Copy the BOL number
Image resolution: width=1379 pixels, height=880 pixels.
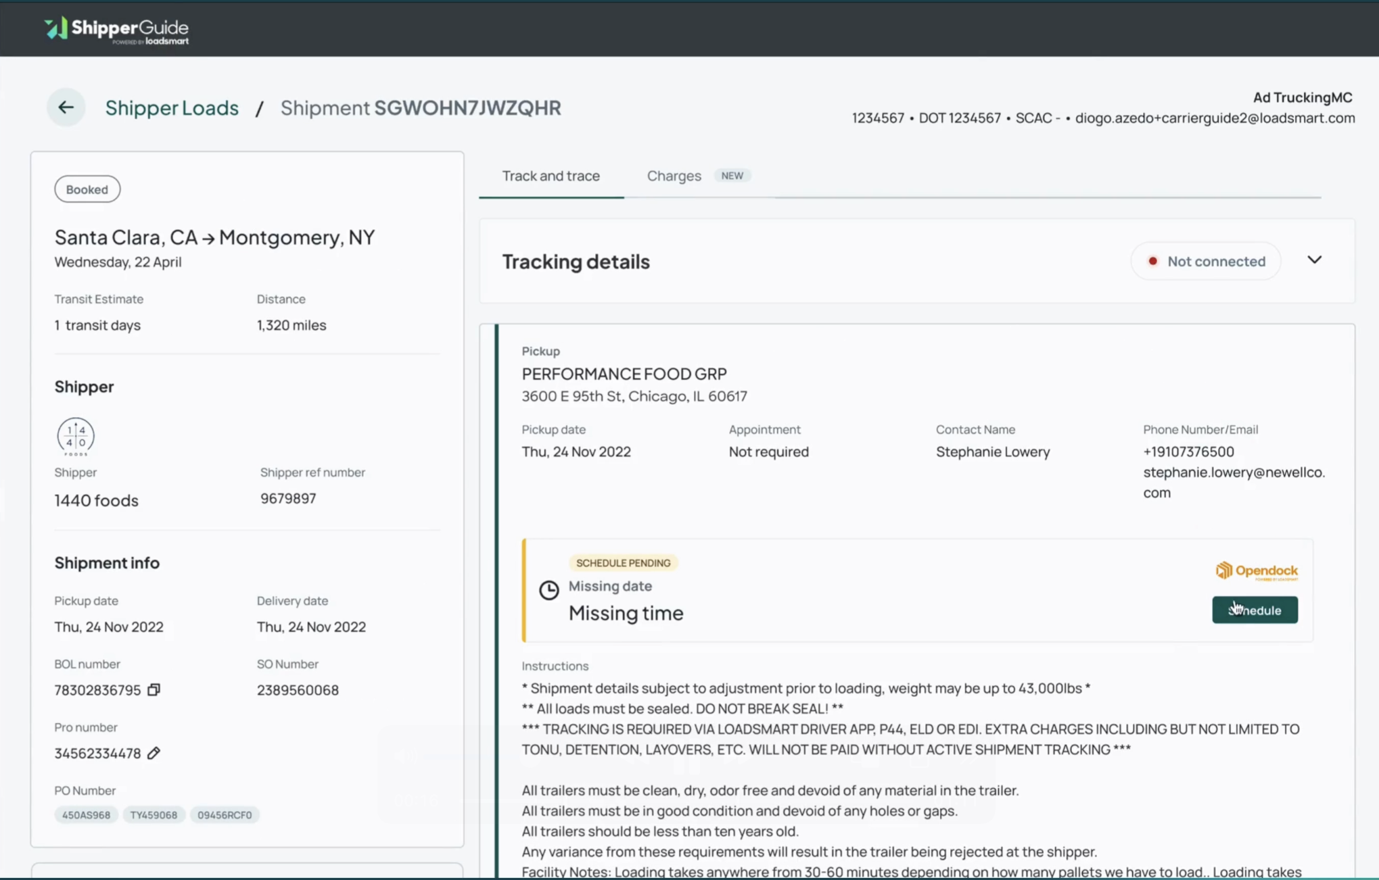tap(154, 689)
